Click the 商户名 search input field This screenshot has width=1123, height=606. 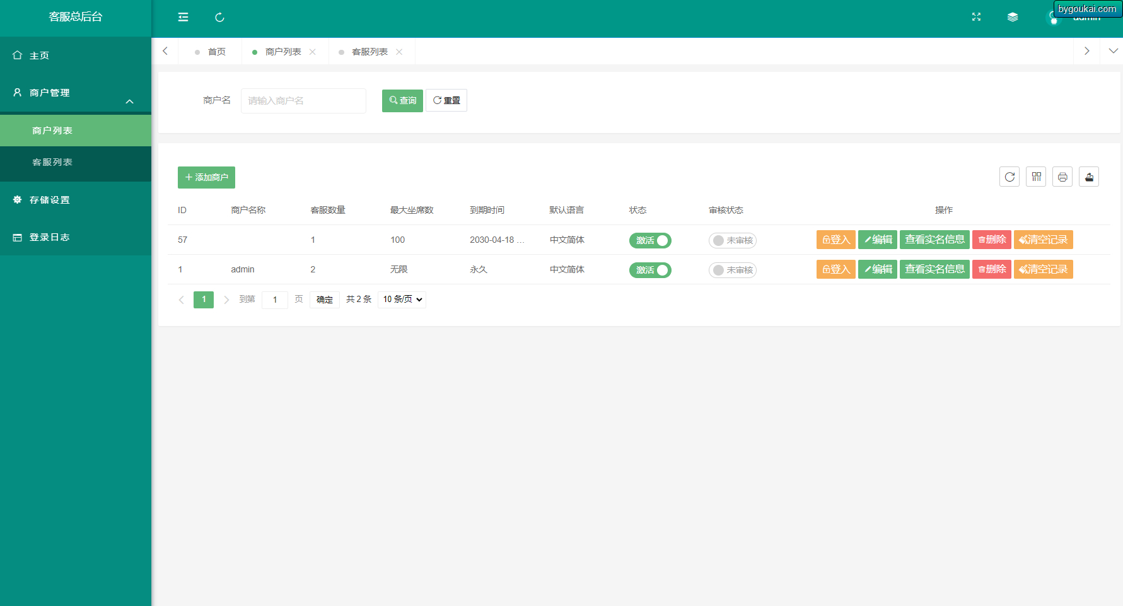point(303,101)
